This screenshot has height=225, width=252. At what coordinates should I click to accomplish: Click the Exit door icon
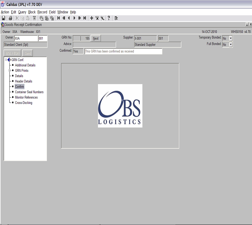[116, 18]
